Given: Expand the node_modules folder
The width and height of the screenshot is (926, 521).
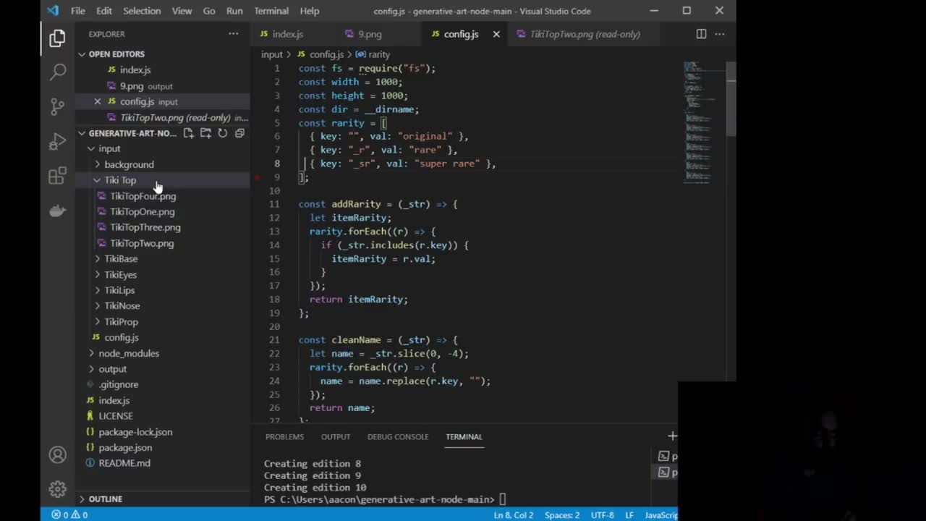Looking at the screenshot, I should click(129, 353).
